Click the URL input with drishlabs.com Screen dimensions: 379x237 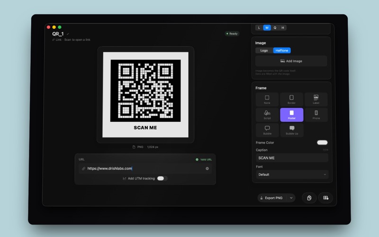click(x=145, y=169)
